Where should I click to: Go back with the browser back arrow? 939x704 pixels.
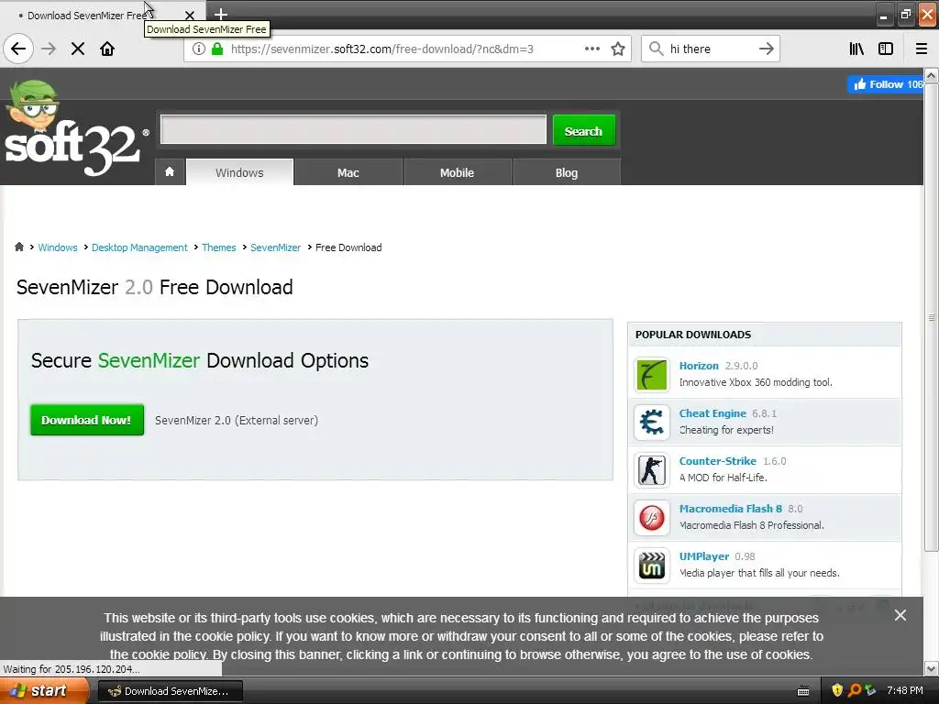tap(18, 49)
